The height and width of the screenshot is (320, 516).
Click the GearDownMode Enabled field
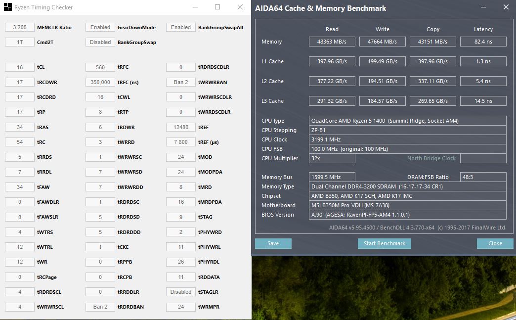tap(100, 27)
